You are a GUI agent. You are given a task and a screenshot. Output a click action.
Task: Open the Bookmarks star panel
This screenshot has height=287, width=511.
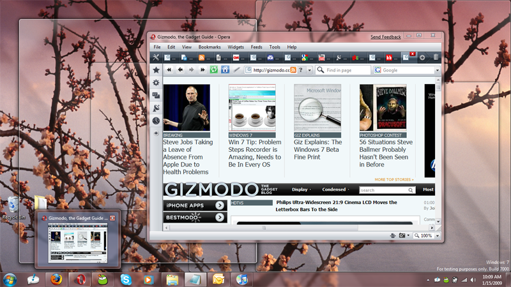coord(156,70)
